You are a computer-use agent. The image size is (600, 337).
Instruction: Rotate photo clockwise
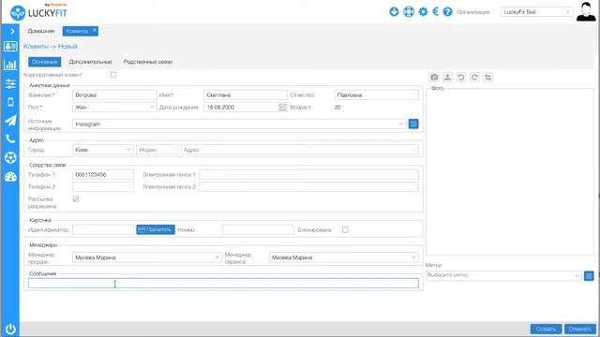[x=474, y=77]
